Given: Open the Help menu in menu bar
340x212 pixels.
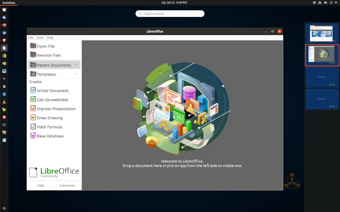Looking at the screenshot, I should click(x=50, y=38).
